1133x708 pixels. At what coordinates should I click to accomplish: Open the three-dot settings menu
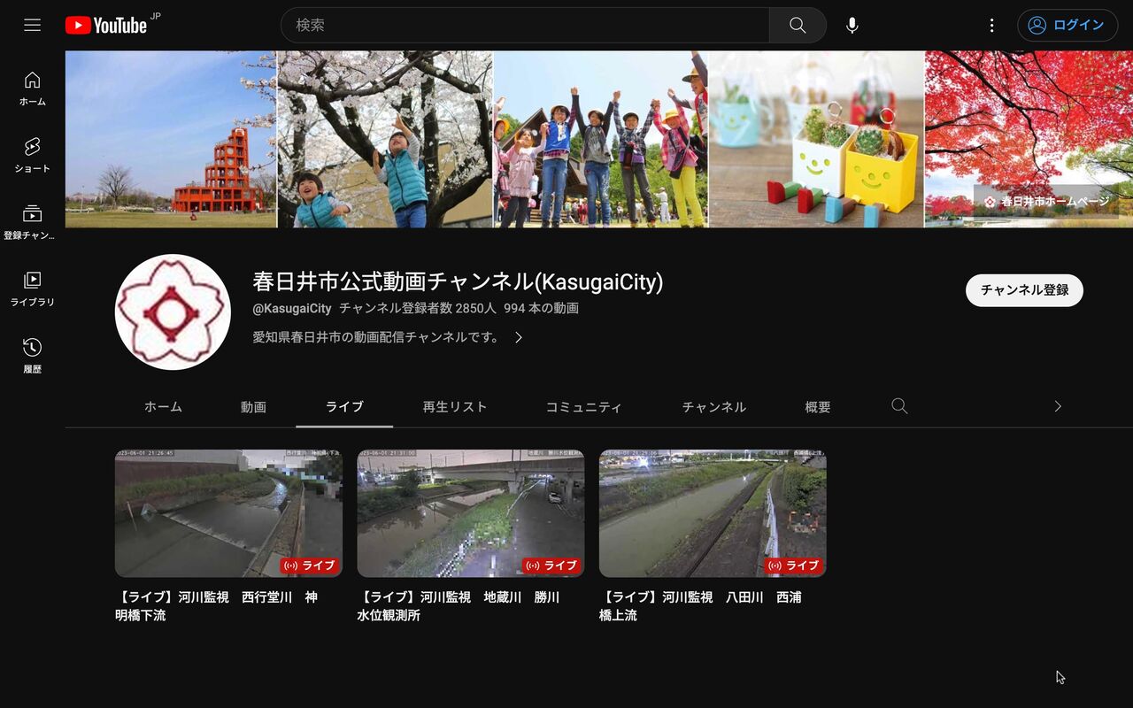992,25
